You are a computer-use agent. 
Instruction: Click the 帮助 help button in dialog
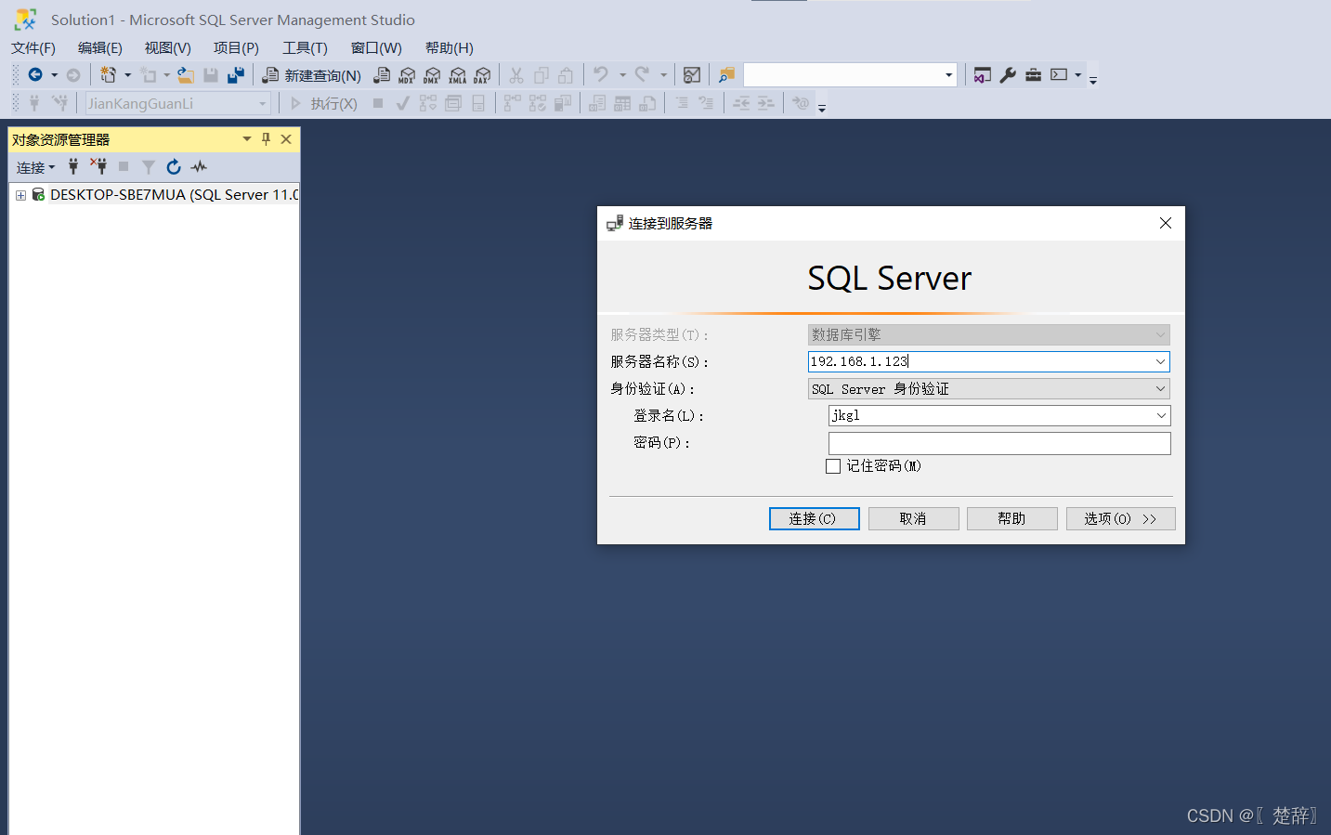click(x=1011, y=518)
